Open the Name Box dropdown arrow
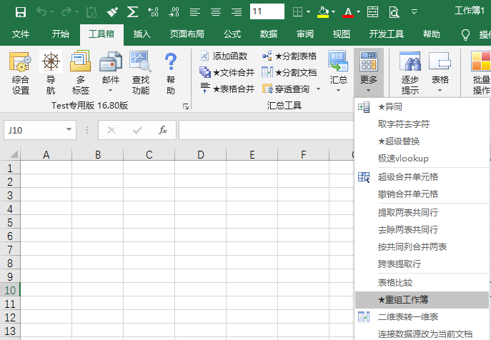The image size is (491, 340). tap(69, 130)
